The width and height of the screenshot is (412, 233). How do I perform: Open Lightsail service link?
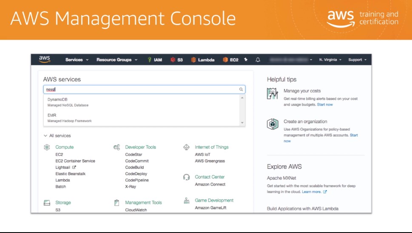click(63, 167)
